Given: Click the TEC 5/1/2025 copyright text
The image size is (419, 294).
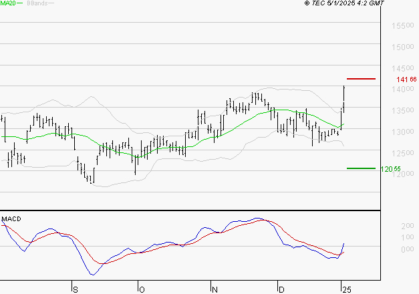Looking at the screenshot, I should pyautogui.click(x=344, y=3).
